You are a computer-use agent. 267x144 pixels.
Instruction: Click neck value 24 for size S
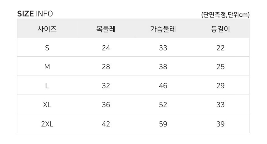pos(106,48)
